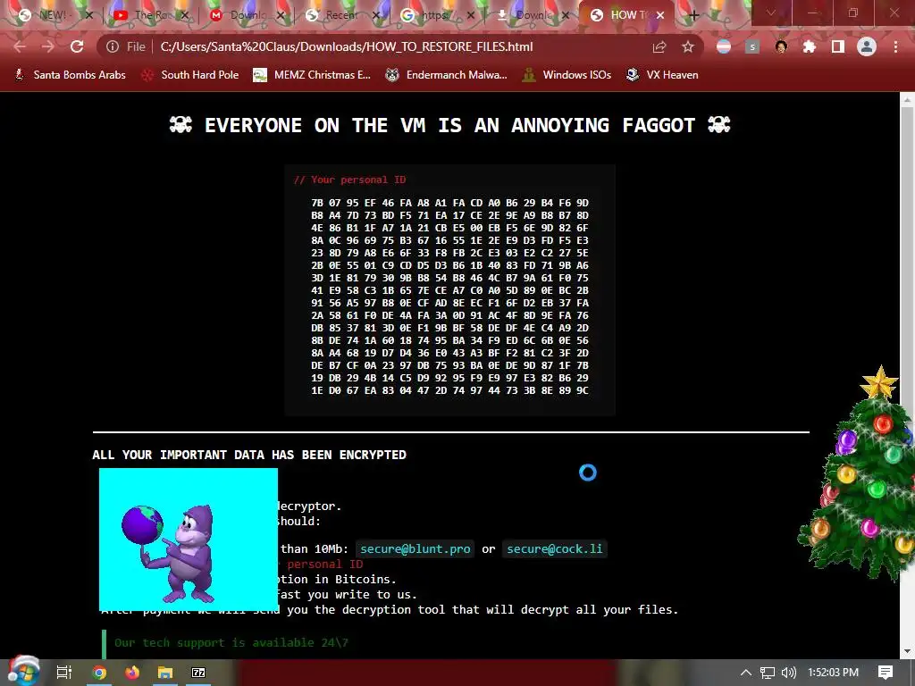Viewport: 915px width, 686px height.
Task: Open 7-Zip from the taskbar
Action: 198,673
